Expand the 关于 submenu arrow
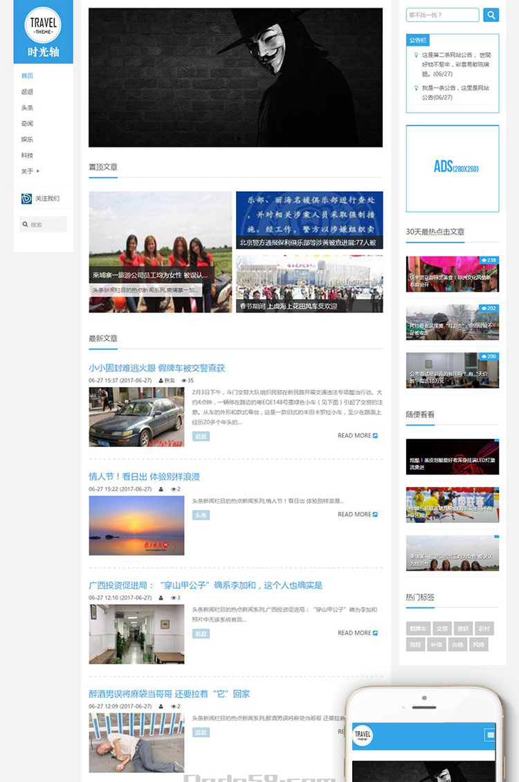Viewport: 519px width, 782px height. click(x=38, y=171)
